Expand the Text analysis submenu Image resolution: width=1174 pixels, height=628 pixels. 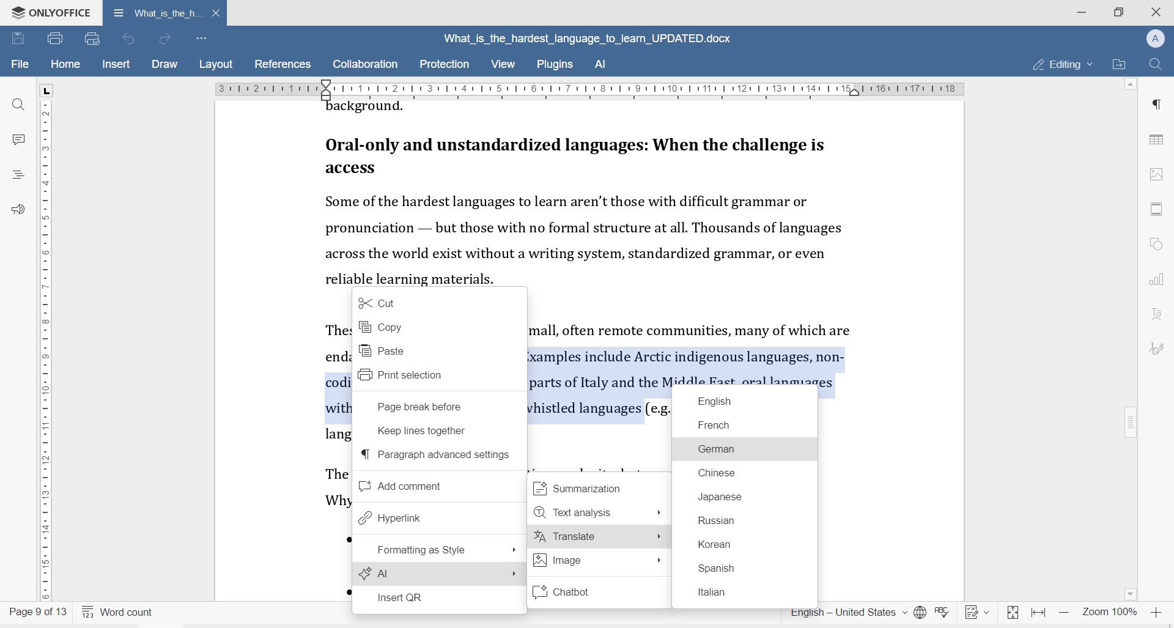[x=599, y=512]
